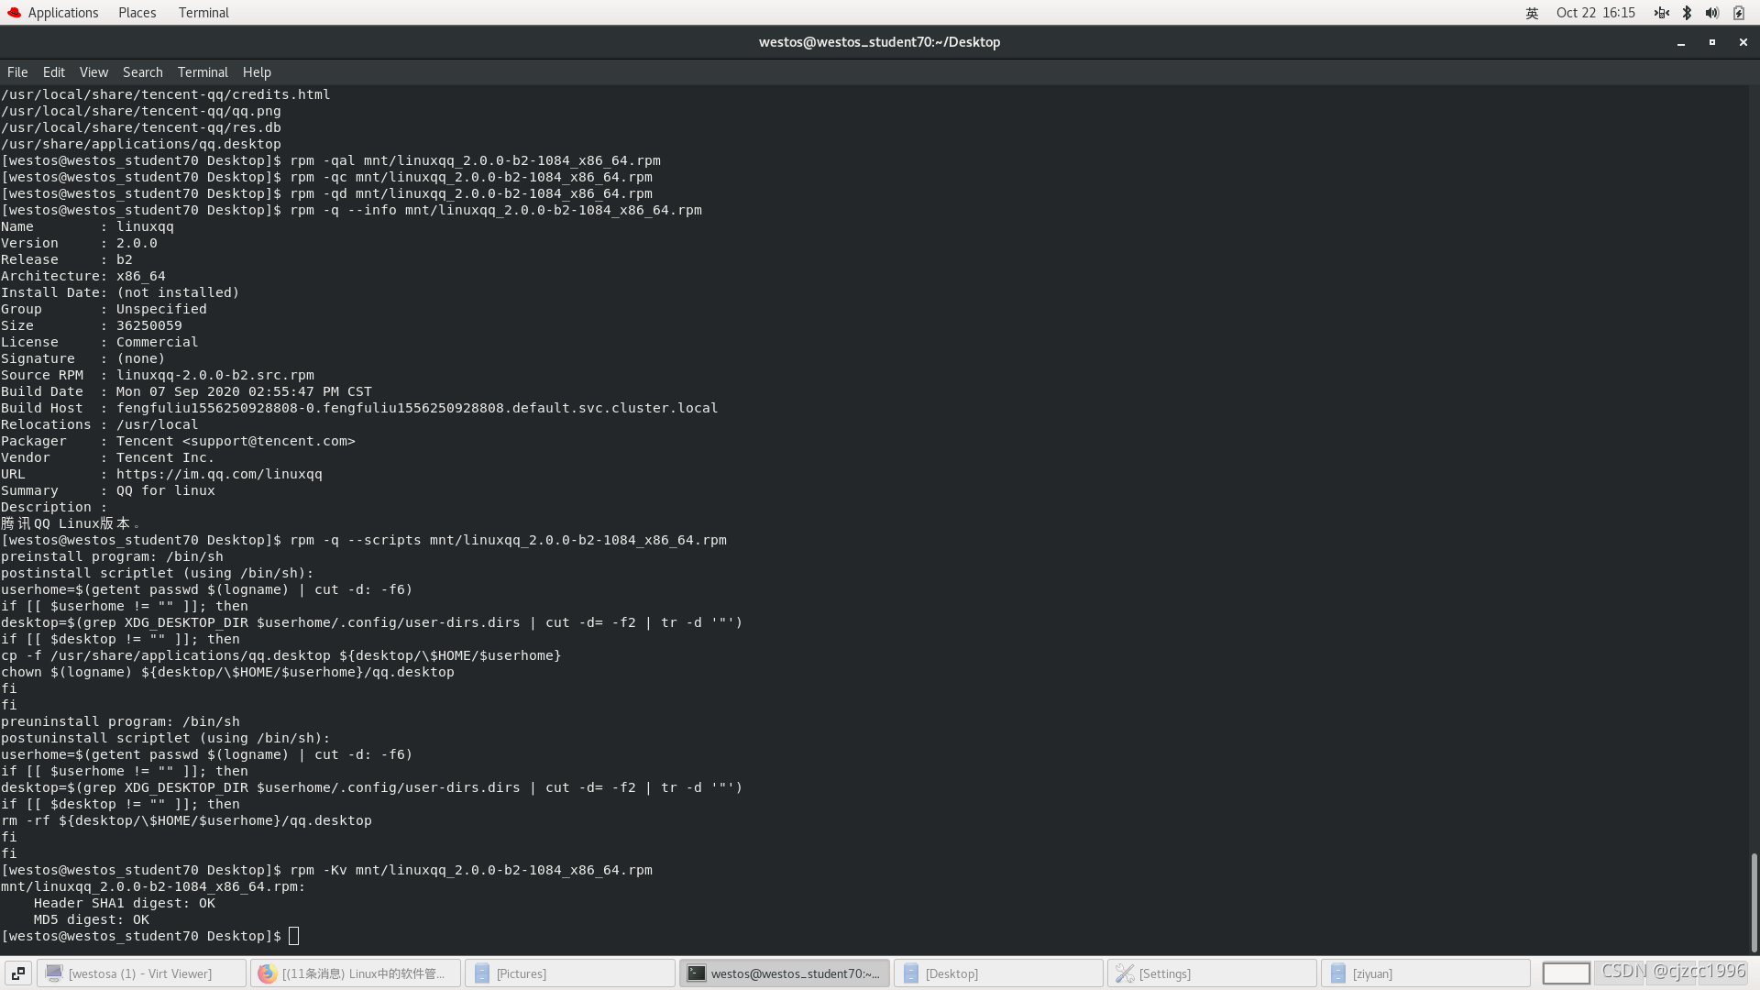The height and width of the screenshot is (990, 1760).
Task: Open the Settings taskbar window
Action: (1210, 973)
